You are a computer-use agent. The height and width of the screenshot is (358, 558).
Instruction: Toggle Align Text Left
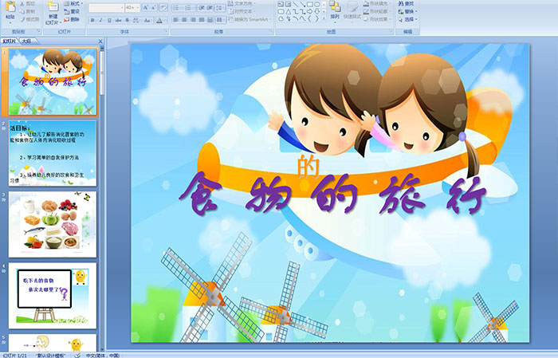click(175, 20)
